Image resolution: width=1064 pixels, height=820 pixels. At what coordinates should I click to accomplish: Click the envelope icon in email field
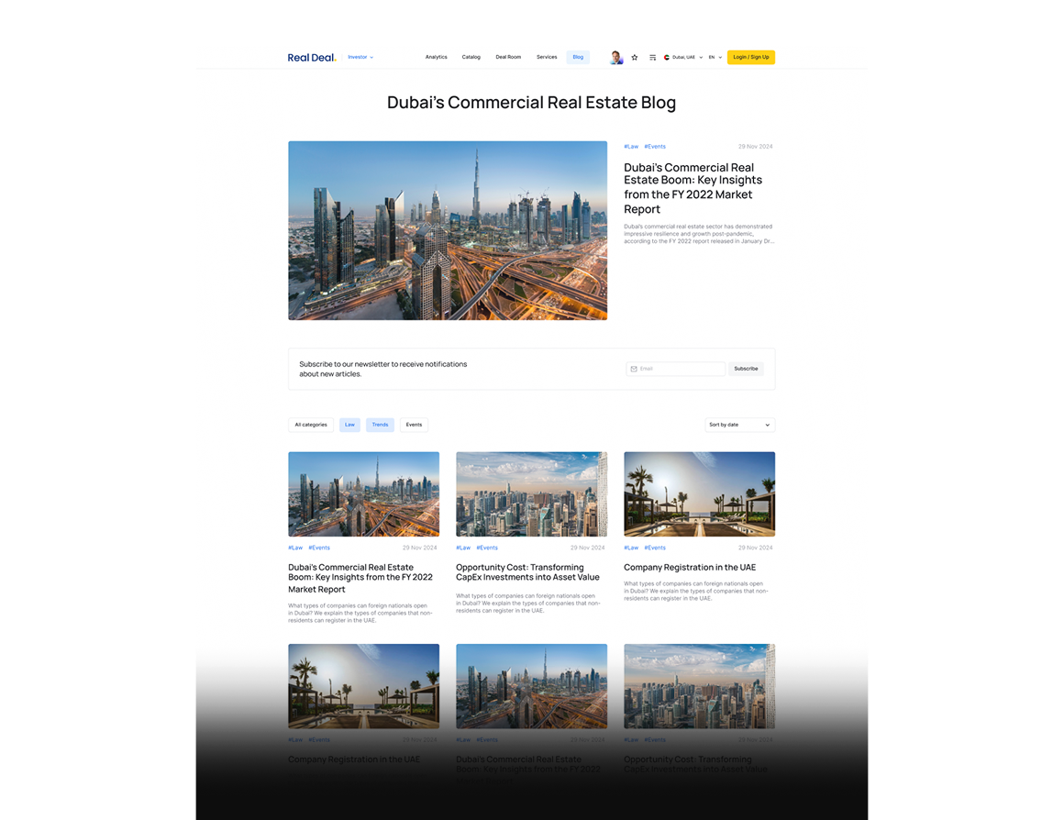point(634,369)
